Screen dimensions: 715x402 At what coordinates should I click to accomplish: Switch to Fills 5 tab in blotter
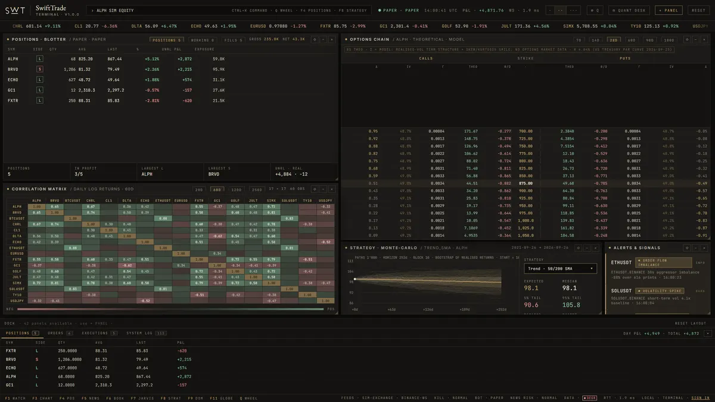point(234,39)
